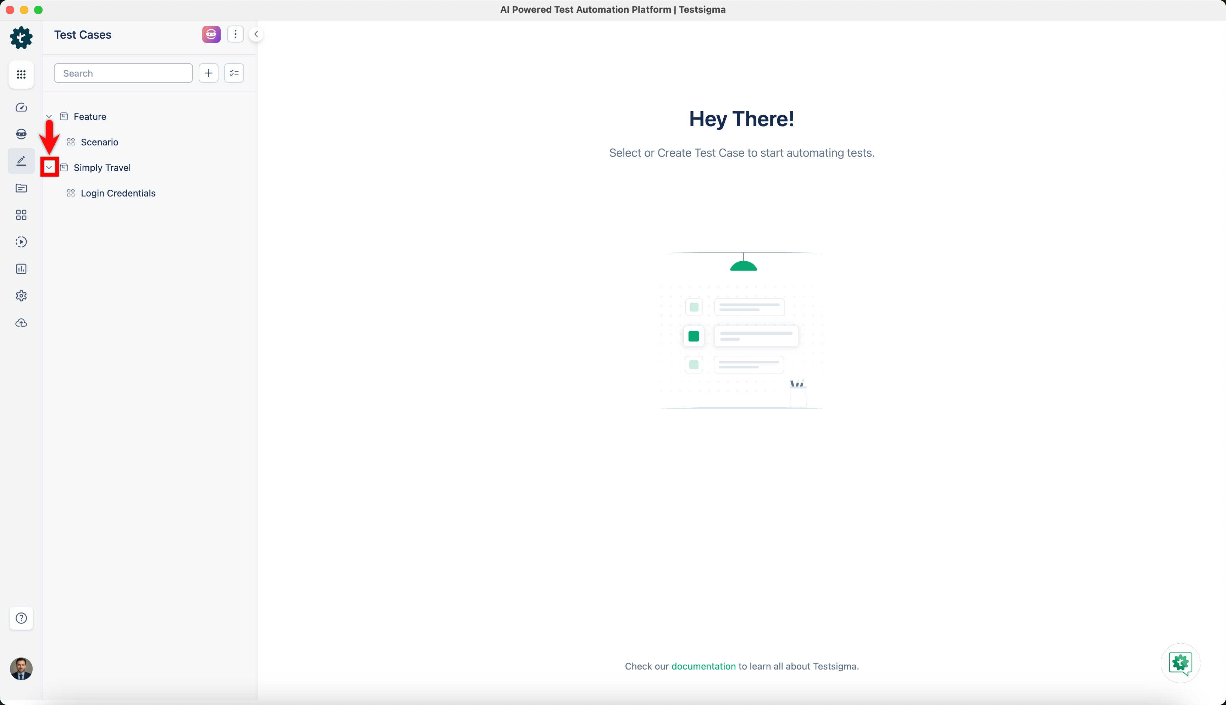Click the Search test cases field
This screenshot has height=705, width=1226.
123,73
